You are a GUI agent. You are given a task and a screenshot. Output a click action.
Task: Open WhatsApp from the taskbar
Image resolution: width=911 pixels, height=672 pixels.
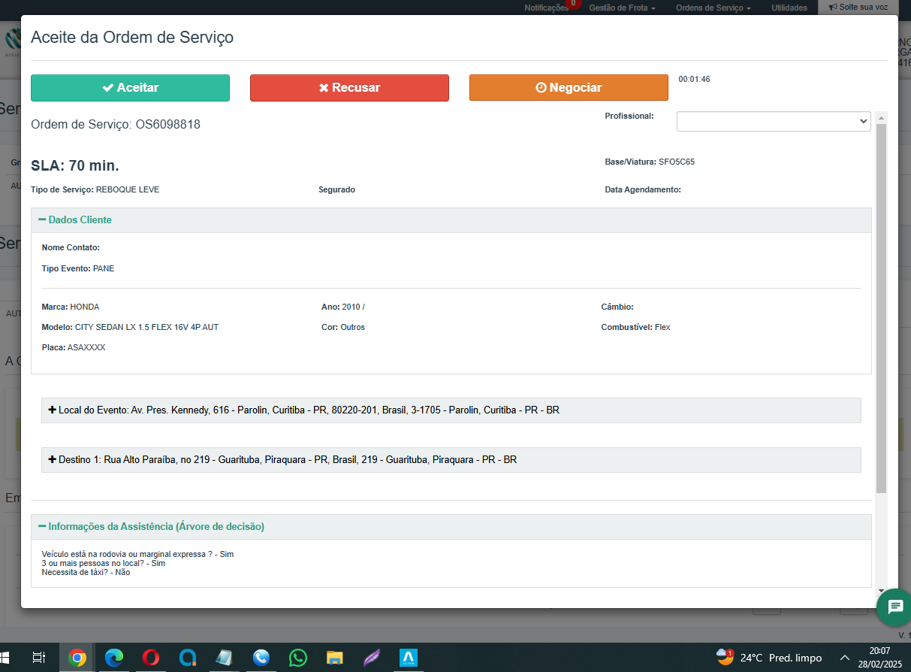[298, 658]
